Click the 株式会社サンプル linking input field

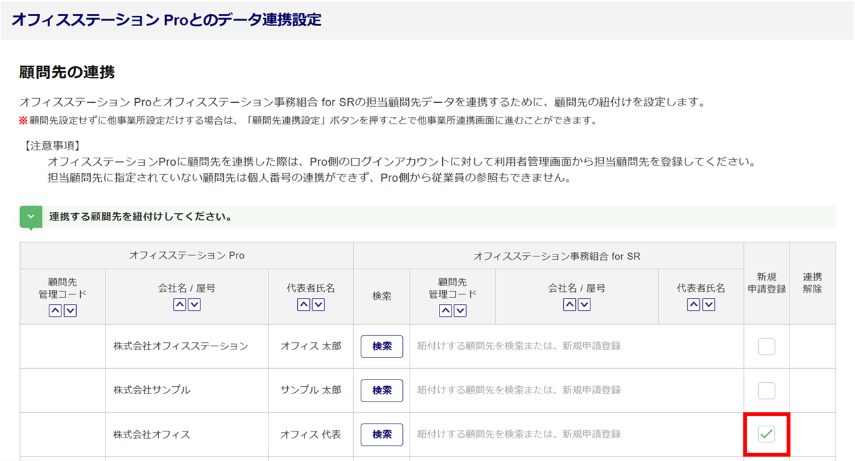tap(576, 390)
